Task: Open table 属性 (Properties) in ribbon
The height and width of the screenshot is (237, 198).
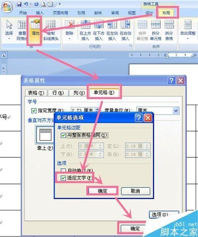Action: click(x=35, y=30)
